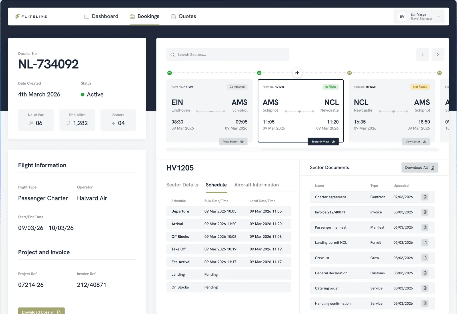Open the Quotes page
This screenshot has width=457, height=314.
point(183,17)
